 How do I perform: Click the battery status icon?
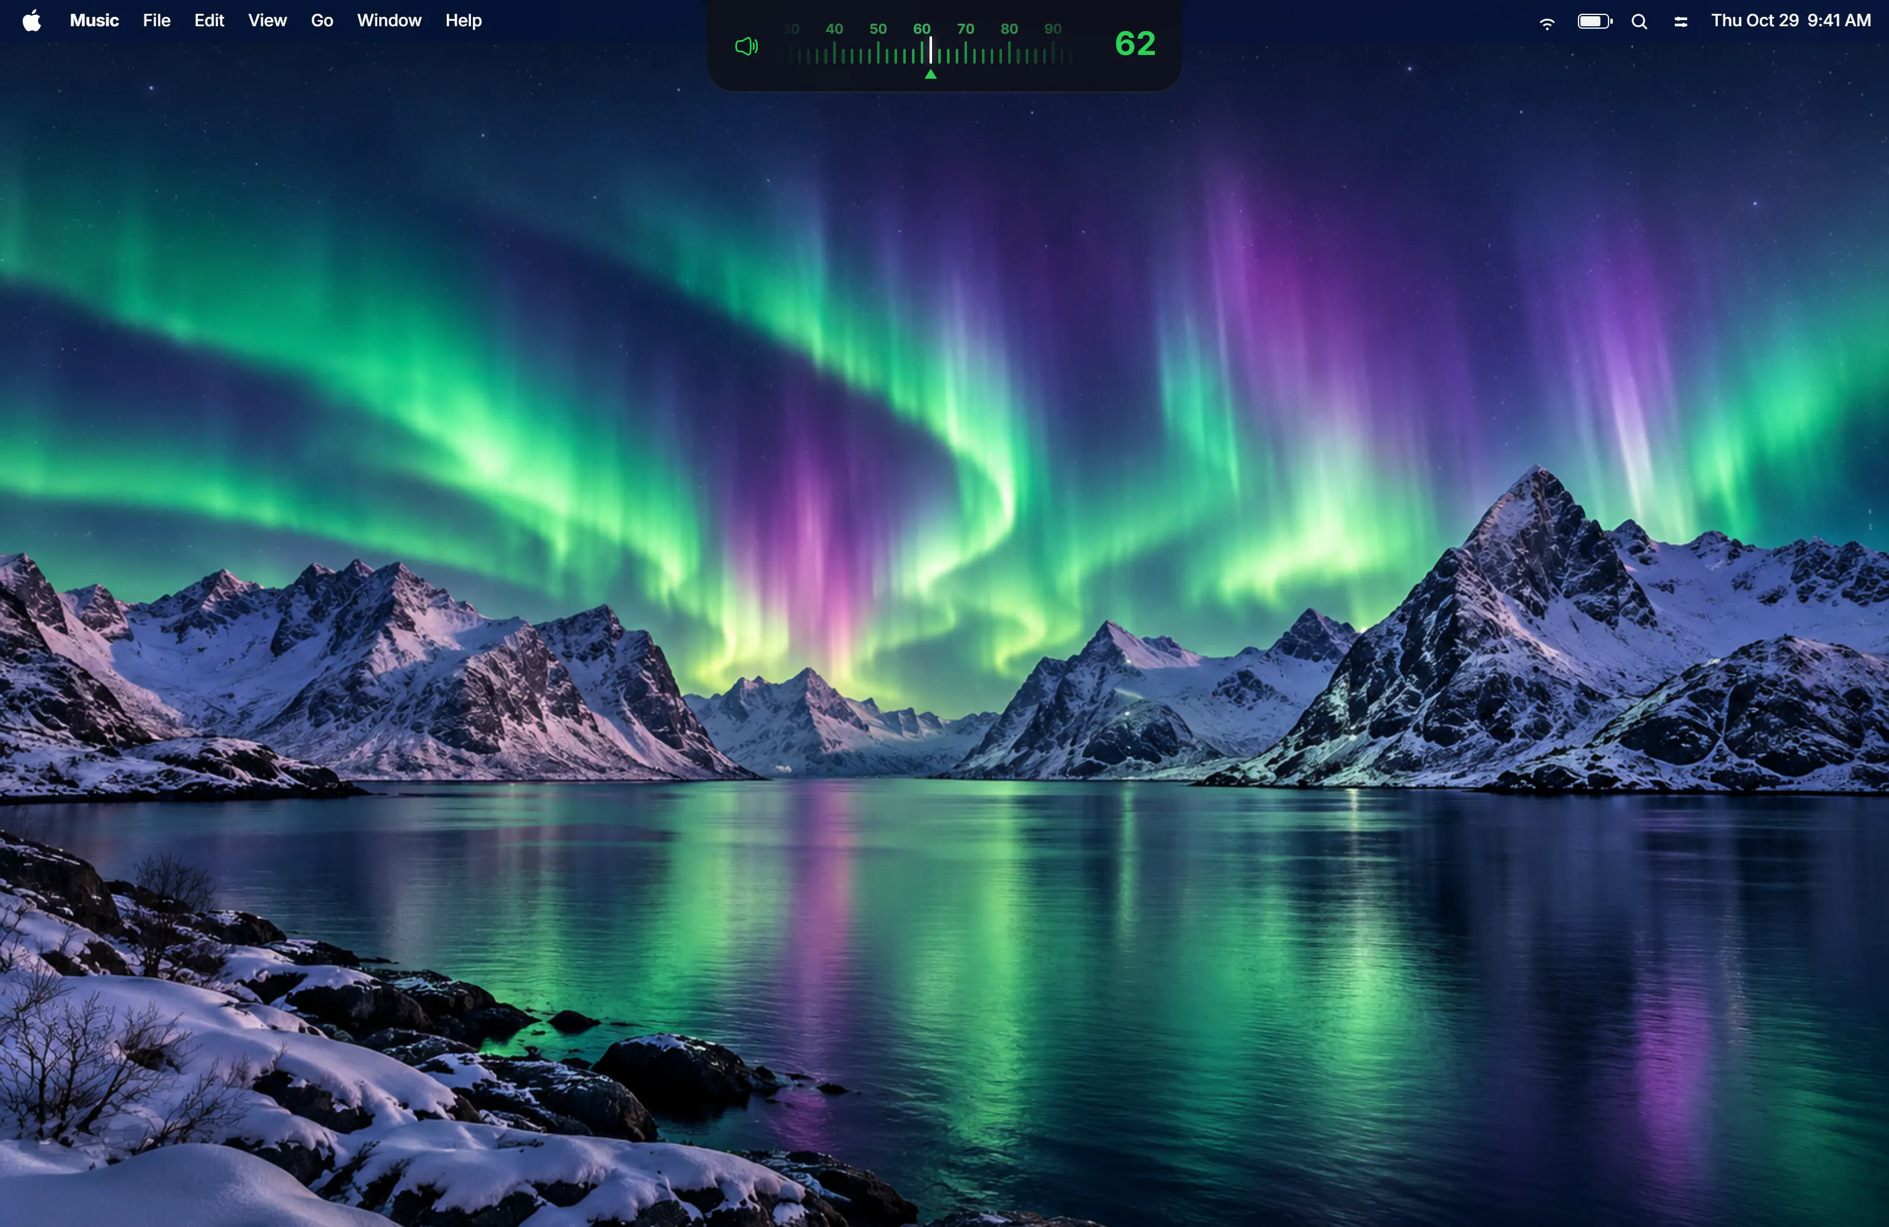click(x=1595, y=21)
